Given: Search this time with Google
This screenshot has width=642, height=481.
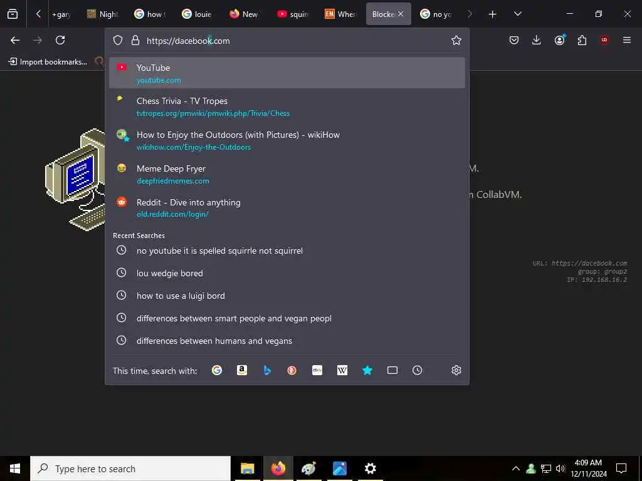Looking at the screenshot, I should tap(216, 370).
